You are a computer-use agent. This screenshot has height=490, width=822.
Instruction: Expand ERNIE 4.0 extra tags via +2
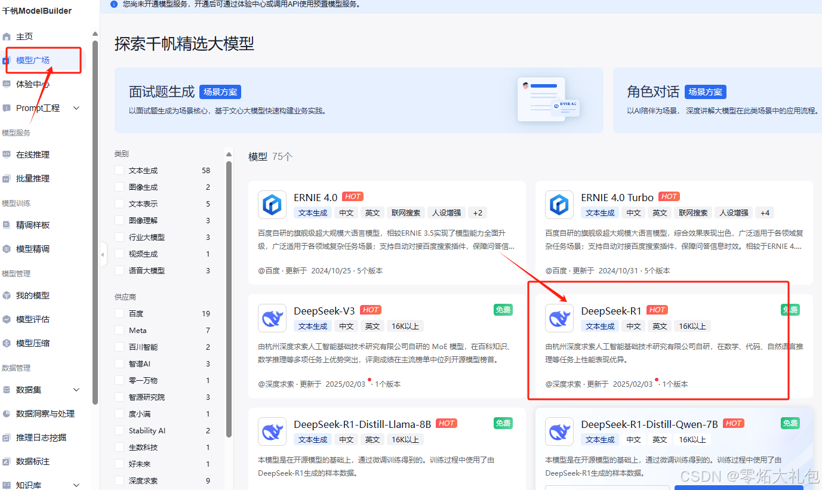pyautogui.click(x=478, y=212)
